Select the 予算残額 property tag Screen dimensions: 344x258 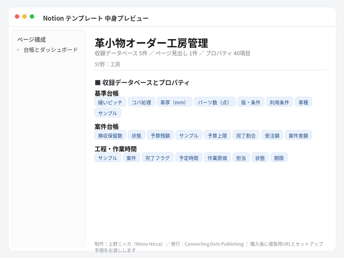pyautogui.click(x=160, y=135)
